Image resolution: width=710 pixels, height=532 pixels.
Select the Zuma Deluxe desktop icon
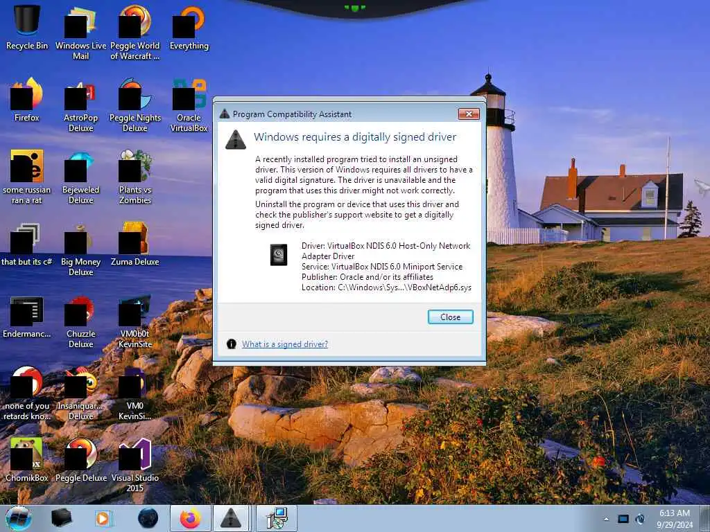[135, 244]
